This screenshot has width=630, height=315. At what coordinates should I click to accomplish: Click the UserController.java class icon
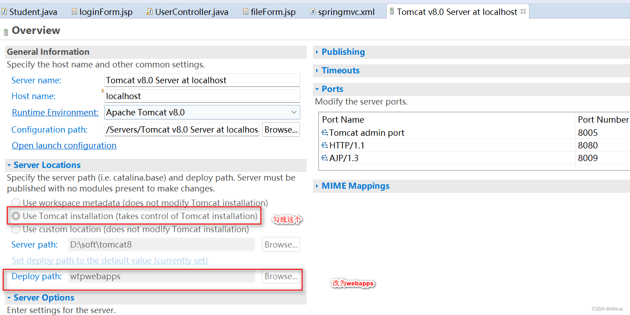(149, 12)
